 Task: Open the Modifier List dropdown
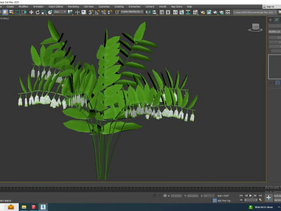tap(275, 32)
